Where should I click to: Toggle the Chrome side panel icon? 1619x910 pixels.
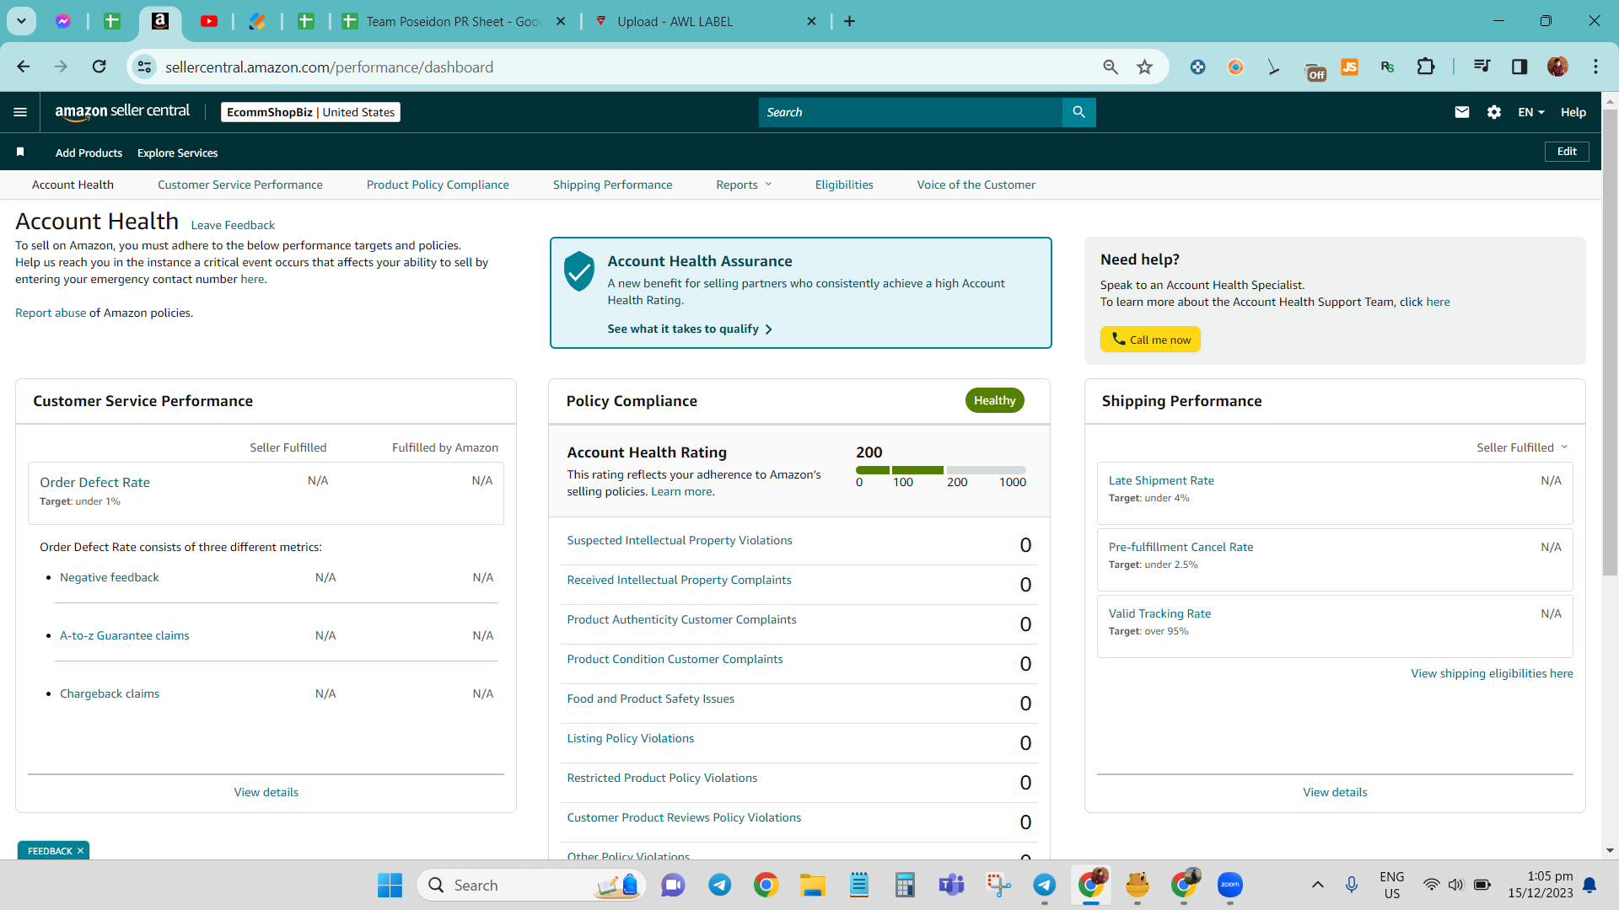pyautogui.click(x=1519, y=67)
